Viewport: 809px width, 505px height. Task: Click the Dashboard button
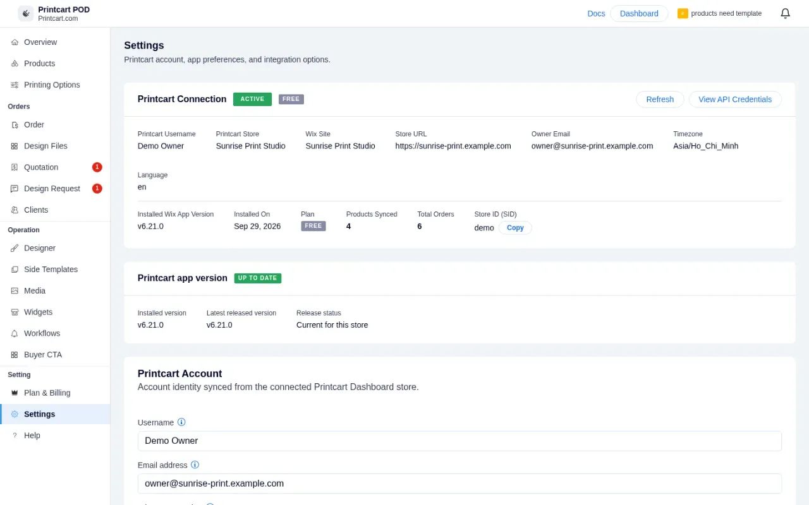click(x=639, y=13)
